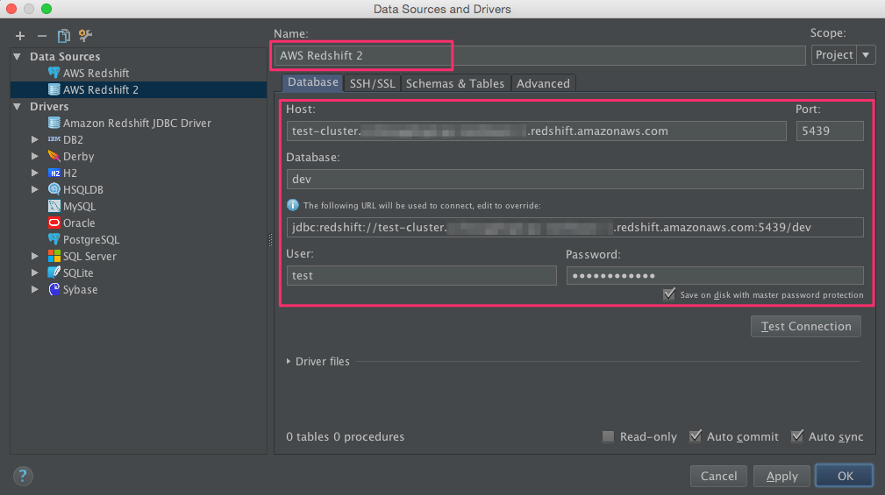Click the info icon near URL hint
The width and height of the screenshot is (885, 495).
[293, 205]
